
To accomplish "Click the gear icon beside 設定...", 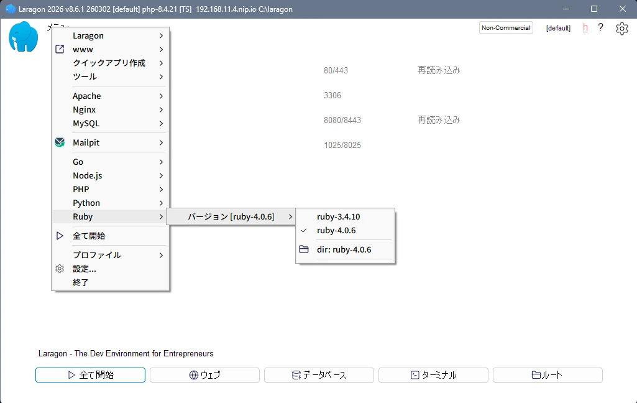I will click(60, 269).
